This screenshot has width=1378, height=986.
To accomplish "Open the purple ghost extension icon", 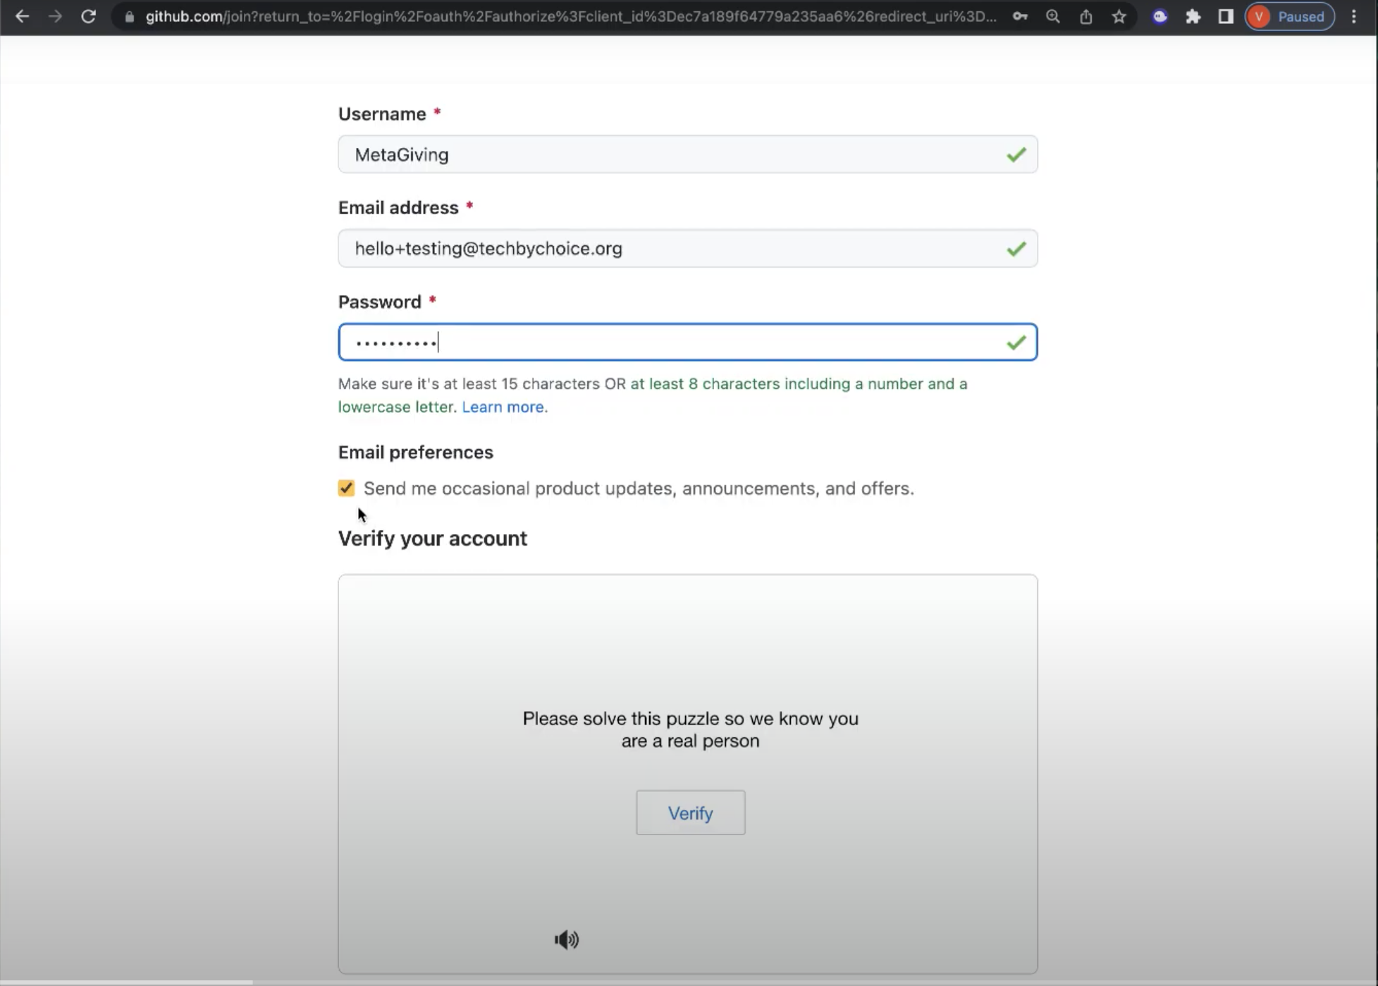I will 1159,16.
